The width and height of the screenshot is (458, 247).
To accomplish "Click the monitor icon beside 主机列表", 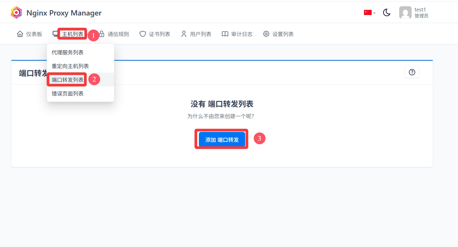I will click(x=55, y=34).
